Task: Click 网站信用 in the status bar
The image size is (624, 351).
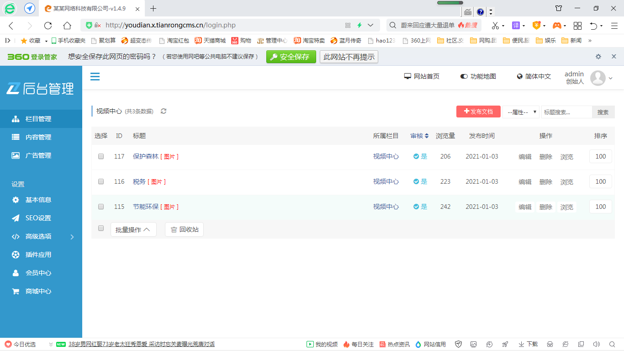Action: tap(431, 344)
